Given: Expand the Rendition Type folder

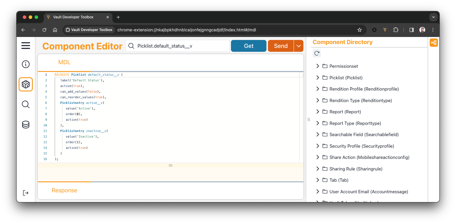Looking at the screenshot, I should point(318,100).
